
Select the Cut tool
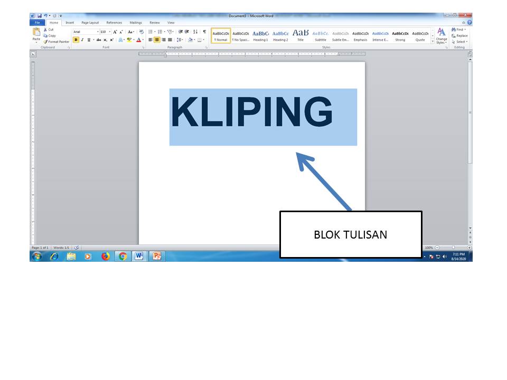coord(50,30)
